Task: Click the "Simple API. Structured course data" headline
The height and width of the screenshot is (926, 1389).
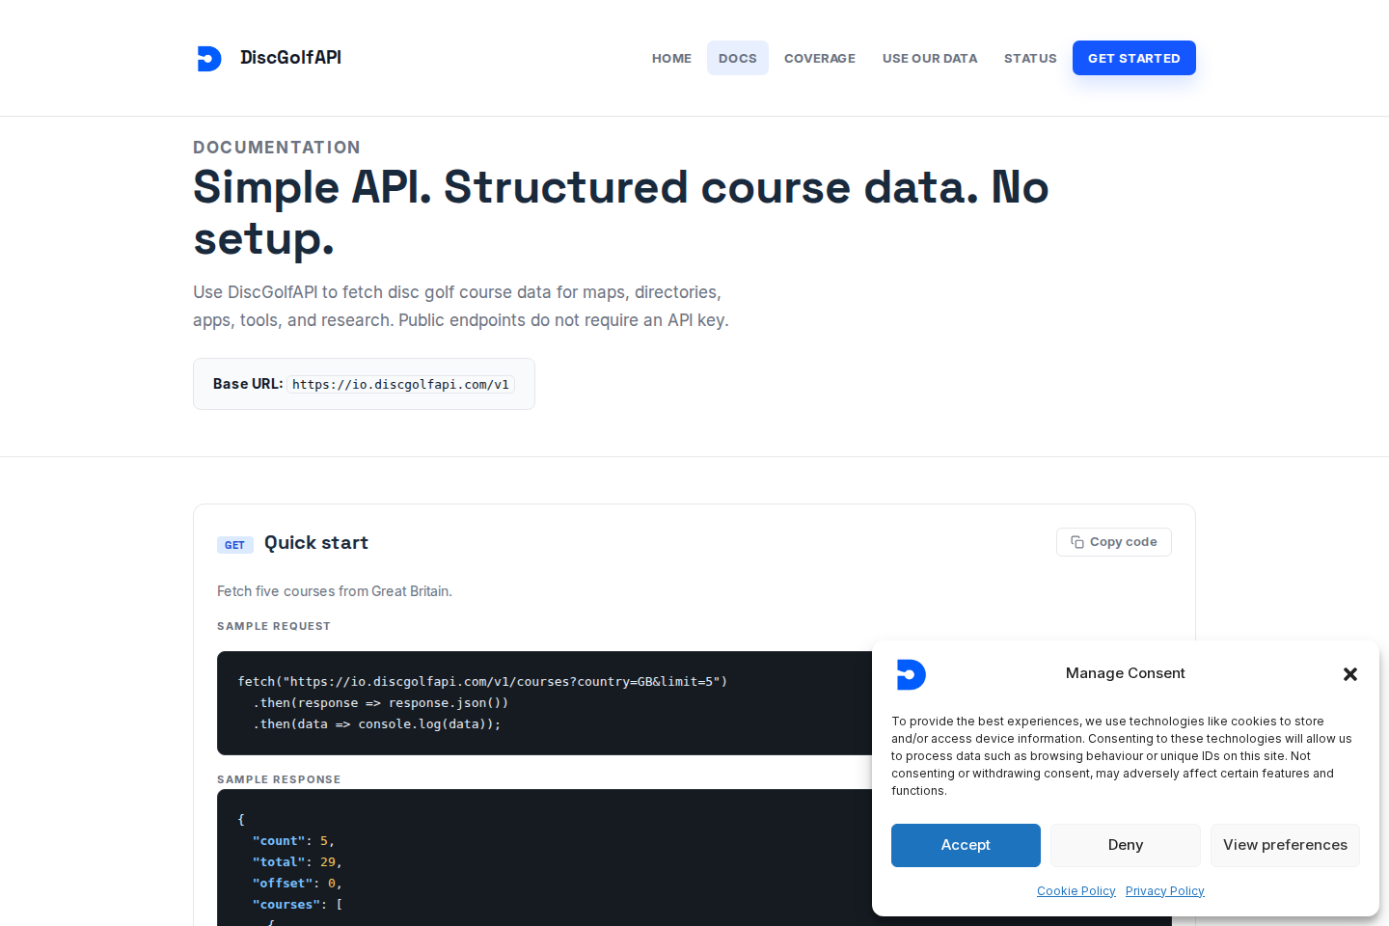Action: 621,213
